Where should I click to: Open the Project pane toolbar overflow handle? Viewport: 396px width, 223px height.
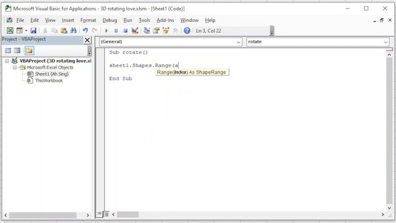click(x=89, y=51)
